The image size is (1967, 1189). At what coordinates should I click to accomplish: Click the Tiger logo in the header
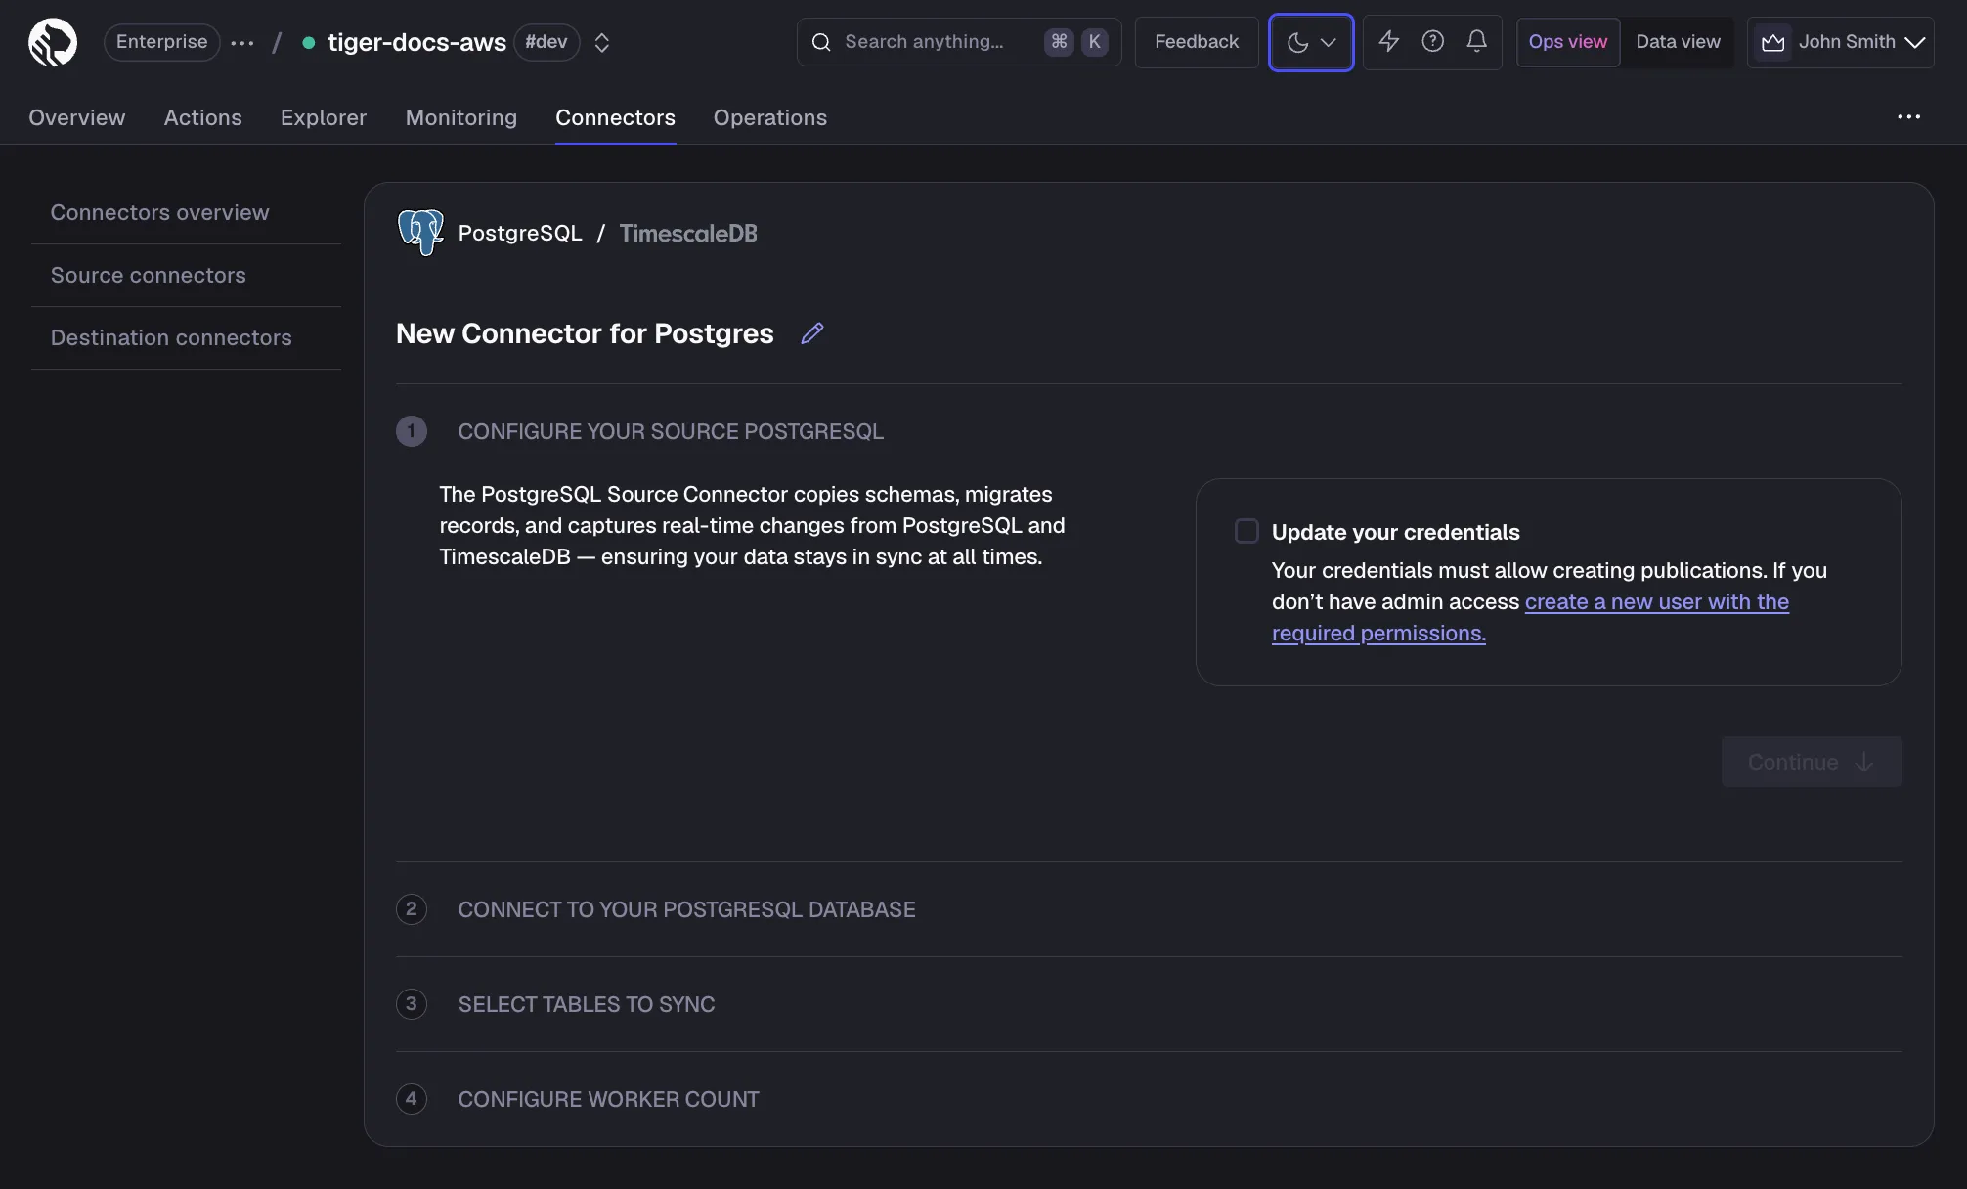pos(53,42)
